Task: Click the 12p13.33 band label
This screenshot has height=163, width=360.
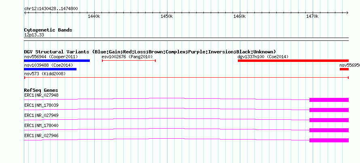Action: tap(34, 35)
